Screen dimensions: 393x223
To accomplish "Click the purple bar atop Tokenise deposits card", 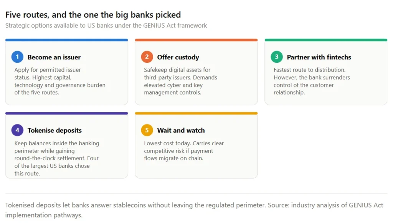I will [67, 113].
